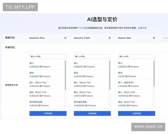Click Qwen3-Max Batch output price 0.005元

[x=122, y=106]
